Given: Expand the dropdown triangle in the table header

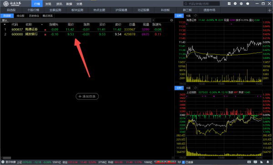Looking at the screenshot, I should (5, 25).
